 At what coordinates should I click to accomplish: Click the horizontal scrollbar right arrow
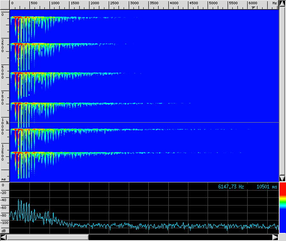[x=275, y=237]
